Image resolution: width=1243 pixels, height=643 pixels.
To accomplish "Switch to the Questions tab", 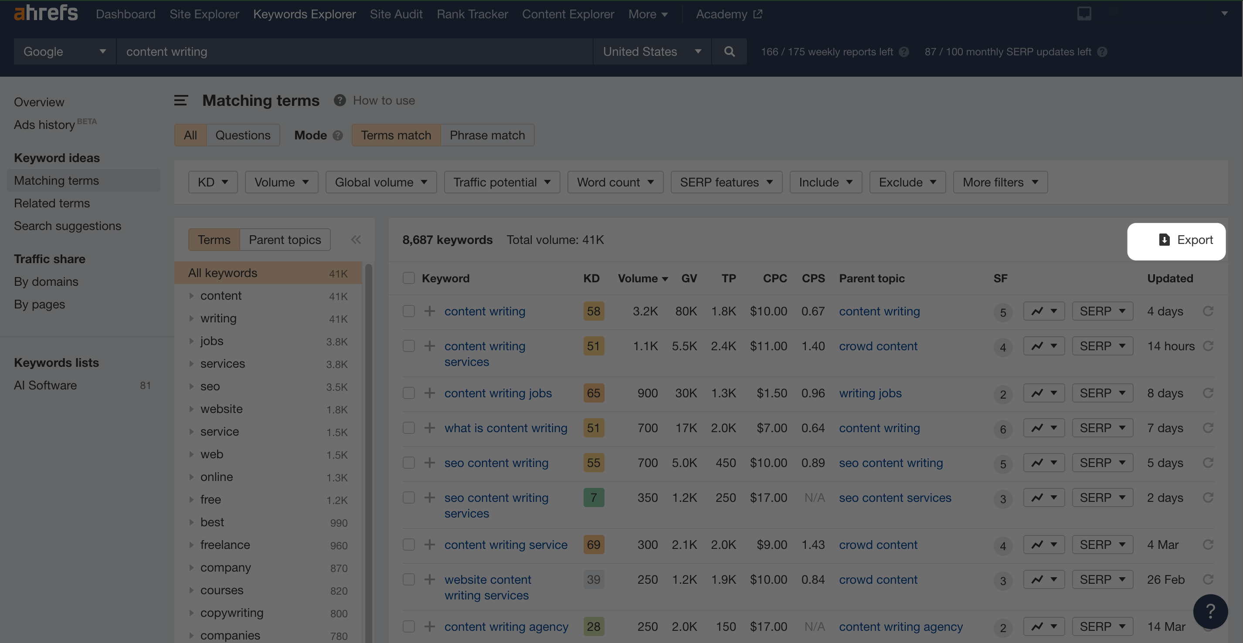I will pos(243,135).
